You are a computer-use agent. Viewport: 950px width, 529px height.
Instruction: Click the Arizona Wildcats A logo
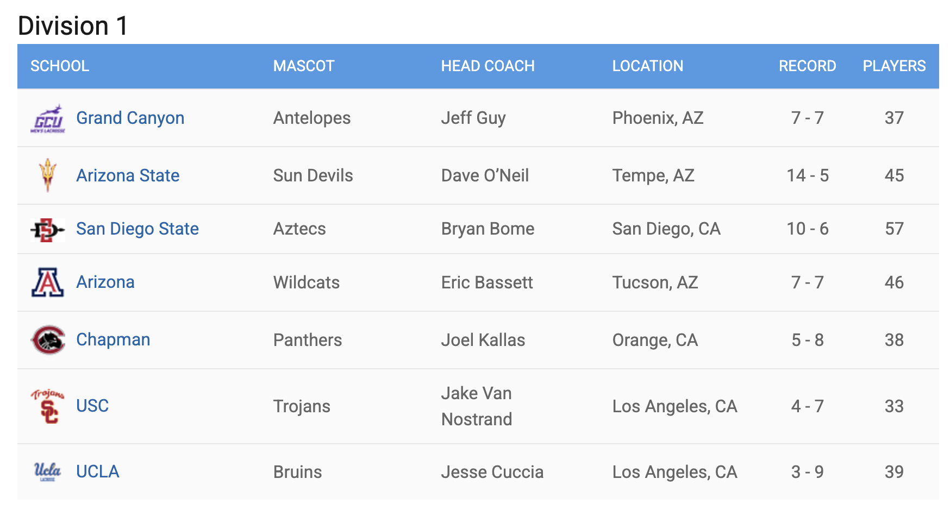click(48, 282)
